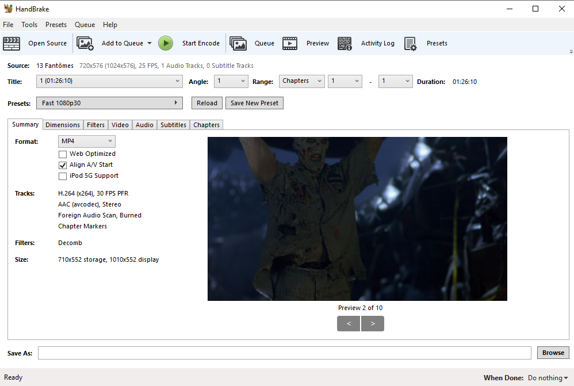Click the text 710x552 storage, 1010x552 display
The width and height of the screenshot is (574, 386).
click(x=108, y=259)
